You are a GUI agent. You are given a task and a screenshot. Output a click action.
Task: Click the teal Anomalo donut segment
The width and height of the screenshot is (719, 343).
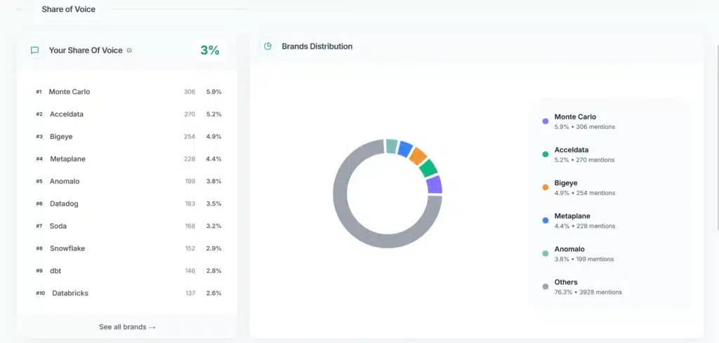(391, 146)
